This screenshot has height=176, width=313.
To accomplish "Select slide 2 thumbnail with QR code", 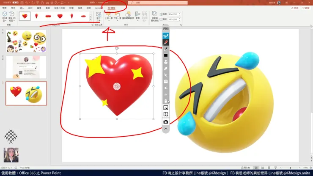I will coord(26,67).
